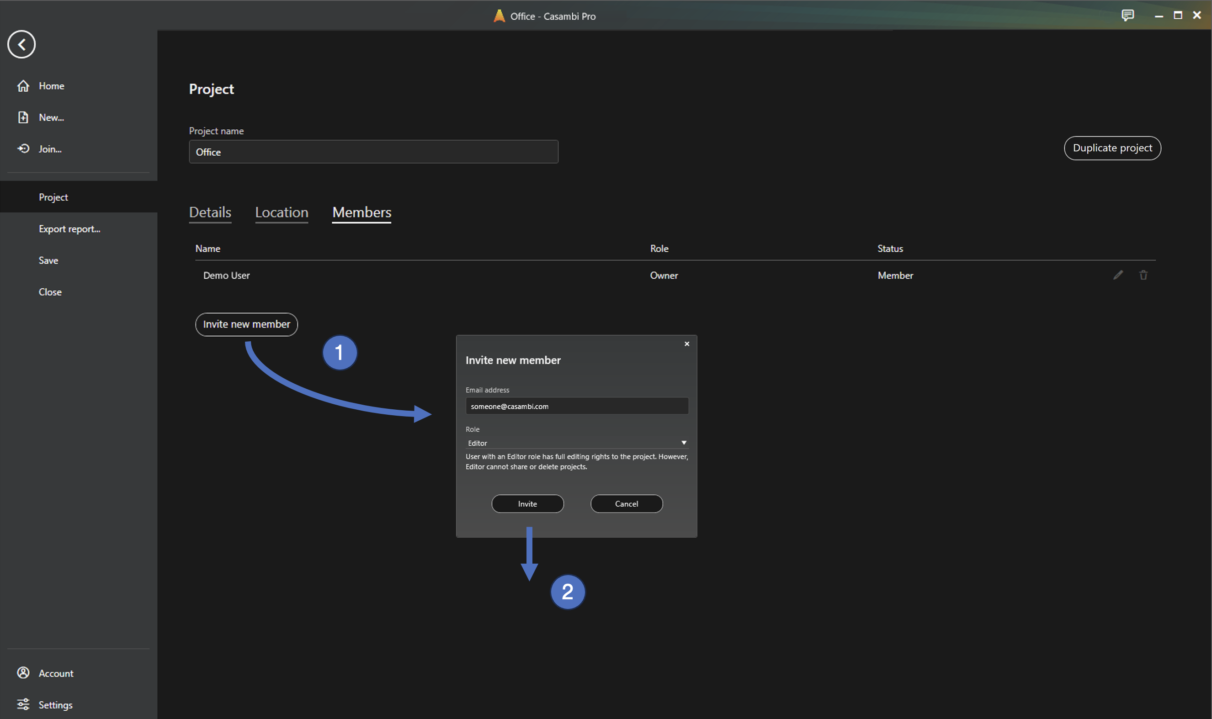Viewport: 1212px width, 719px height.
Task: Click the back arrow navigation icon
Action: pos(21,44)
